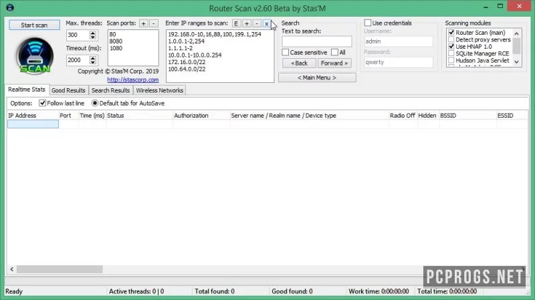Click the Username field showing admin
This screenshot has height=300, width=535.
point(399,41)
